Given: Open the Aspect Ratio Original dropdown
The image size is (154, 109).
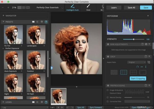Looking at the screenshot, I should point(136,62).
